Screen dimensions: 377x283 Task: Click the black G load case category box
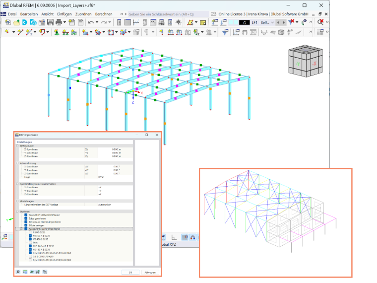[244, 22]
